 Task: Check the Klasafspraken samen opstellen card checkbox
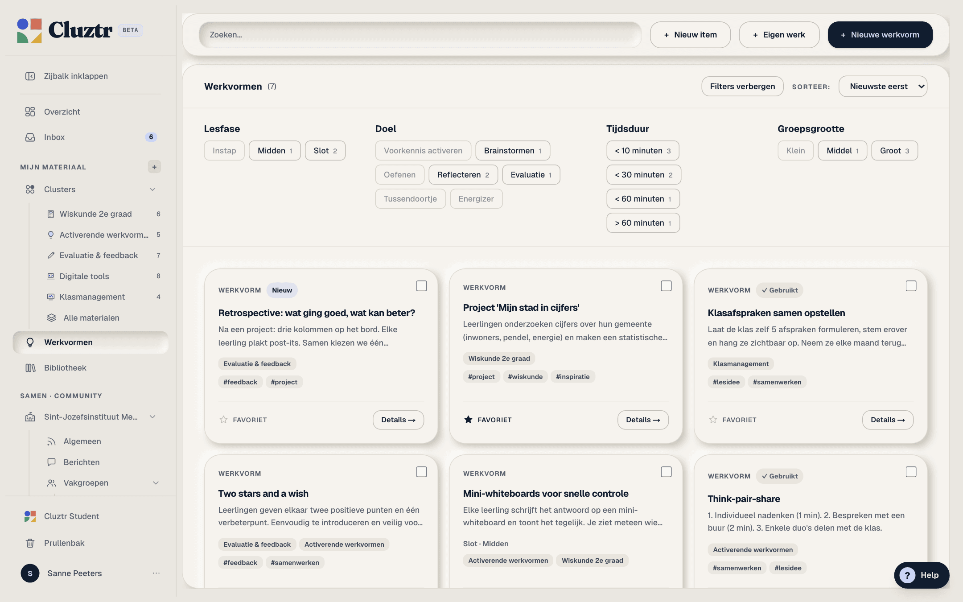[911, 286]
